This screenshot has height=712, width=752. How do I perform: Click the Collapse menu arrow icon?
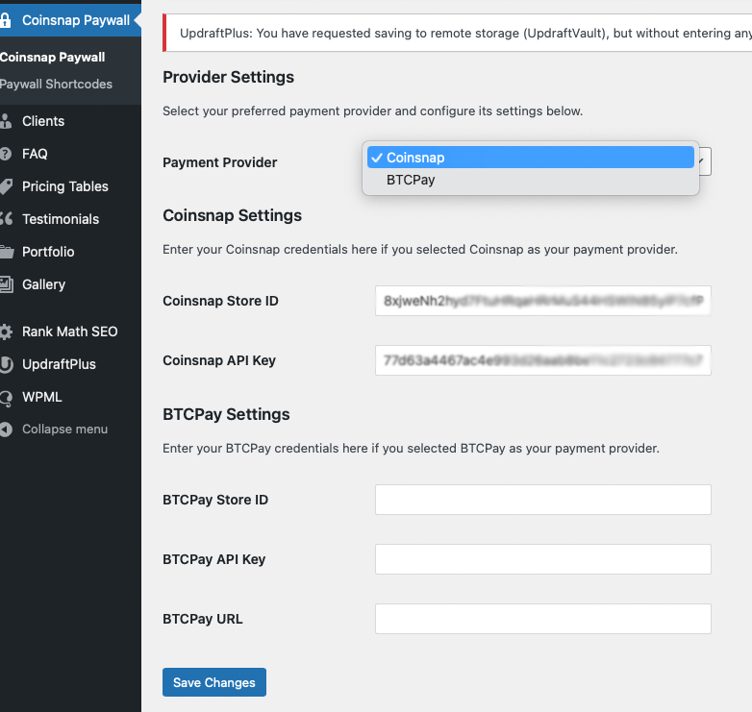pos(6,430)
